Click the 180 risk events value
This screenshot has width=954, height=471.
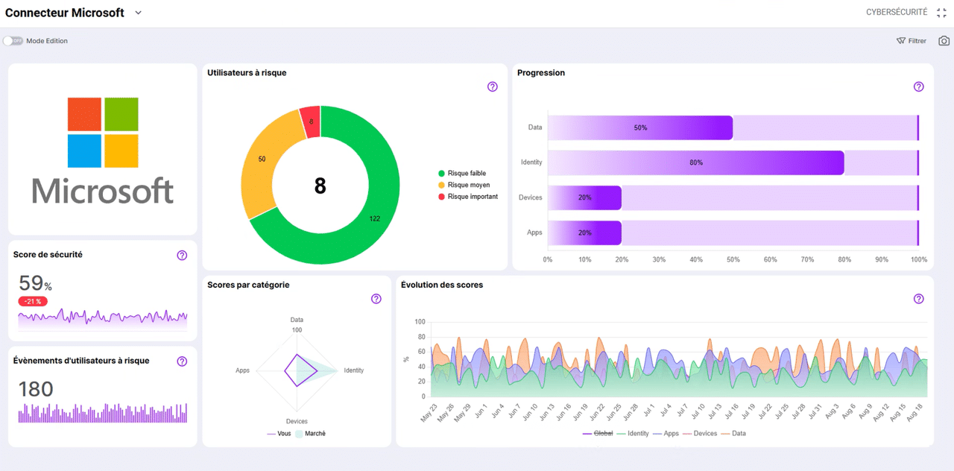(x=36, y=389)
